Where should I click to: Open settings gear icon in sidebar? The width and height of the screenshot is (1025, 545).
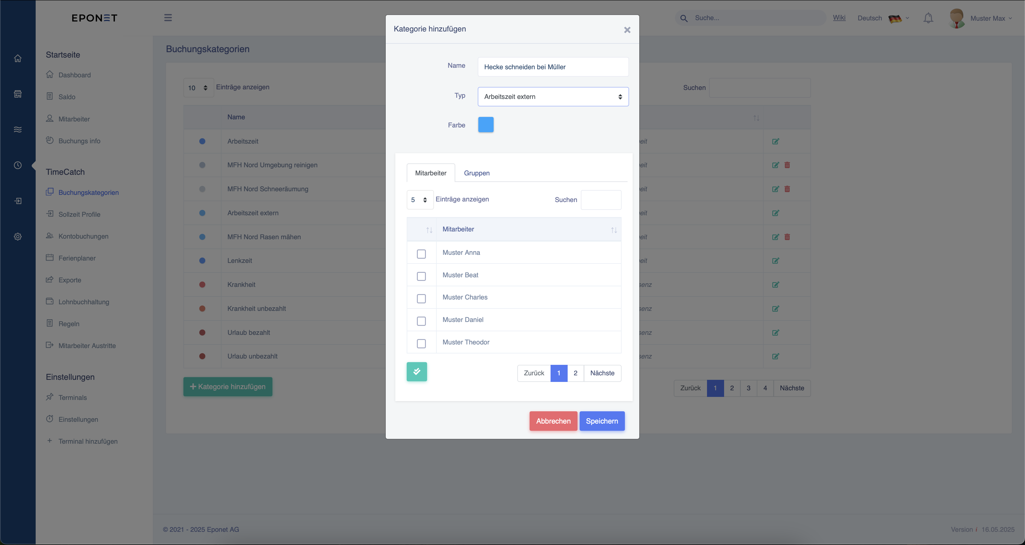tap(17, 236)
